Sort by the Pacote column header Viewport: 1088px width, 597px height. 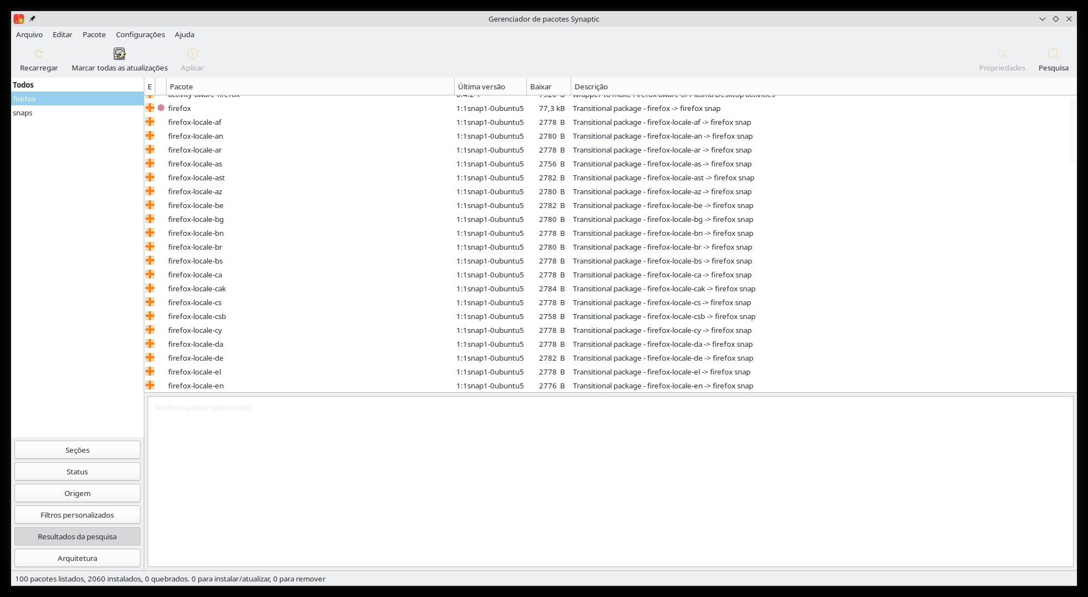pyautogui.click(x=310, y=87)
